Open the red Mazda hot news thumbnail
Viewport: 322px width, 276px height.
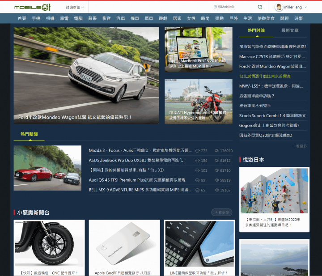[47, 168]
